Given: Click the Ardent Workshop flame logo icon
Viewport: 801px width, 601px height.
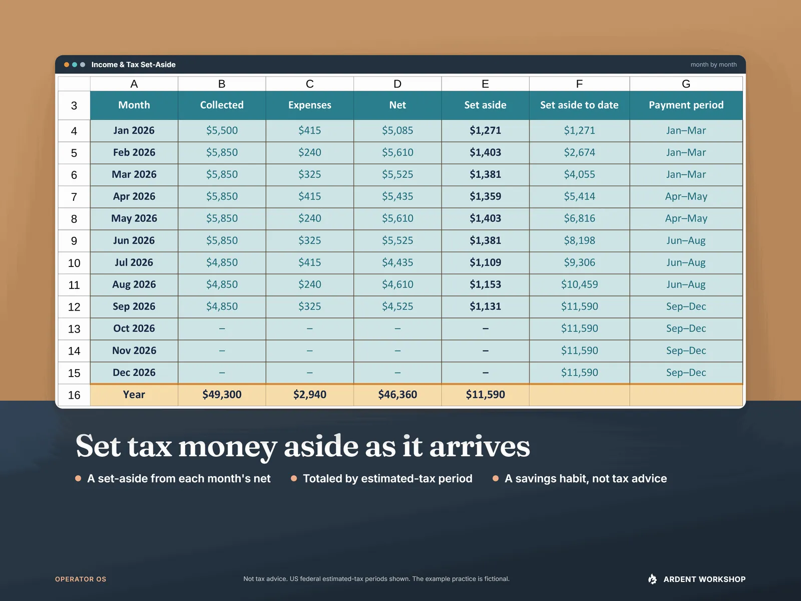Looking at the screenshot, I should [x=652, y=579].
